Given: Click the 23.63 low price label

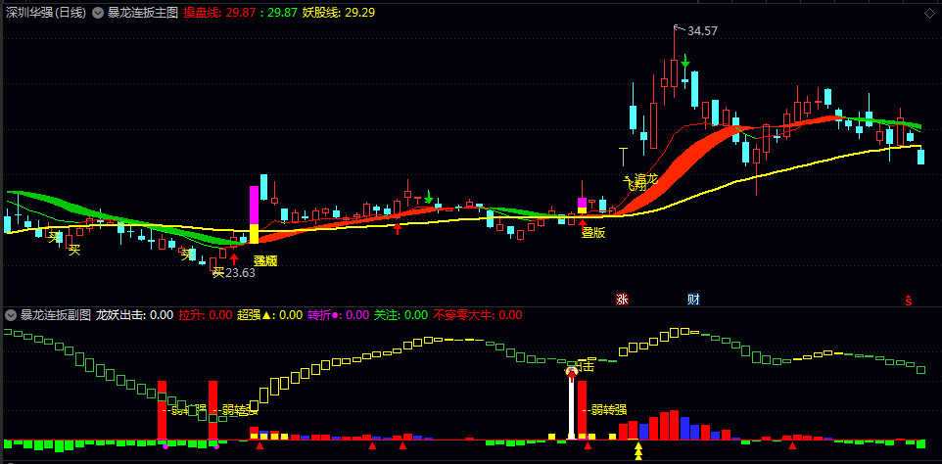Looking at the screenshot, I should click(240, 273).
